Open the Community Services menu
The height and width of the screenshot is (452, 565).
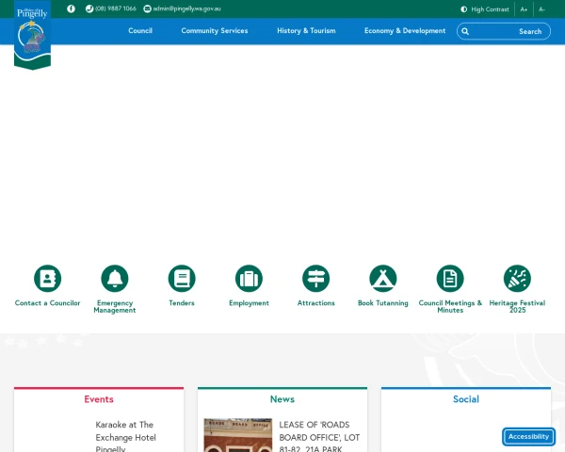215,31
